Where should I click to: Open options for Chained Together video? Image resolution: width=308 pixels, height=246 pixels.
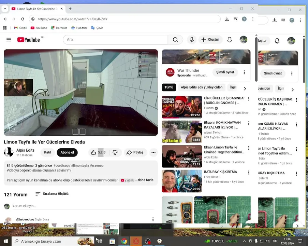(x=249, y=148)
